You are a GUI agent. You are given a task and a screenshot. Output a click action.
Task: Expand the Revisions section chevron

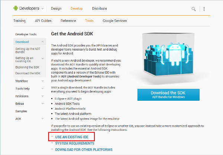[x=42, y=96]
